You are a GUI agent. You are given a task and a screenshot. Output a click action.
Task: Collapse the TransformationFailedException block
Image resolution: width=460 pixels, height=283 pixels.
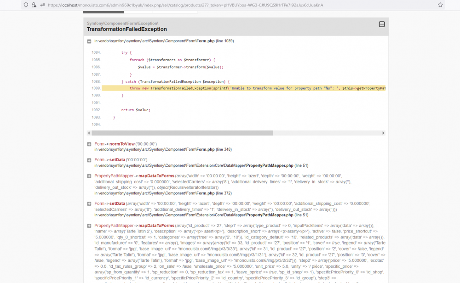click(382, 24)
